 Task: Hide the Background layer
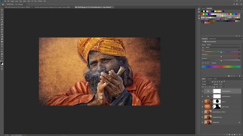(202, 122)
